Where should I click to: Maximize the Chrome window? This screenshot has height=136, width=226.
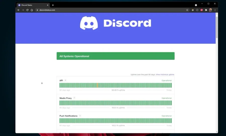pyautogui.click(x=208, y=4)
